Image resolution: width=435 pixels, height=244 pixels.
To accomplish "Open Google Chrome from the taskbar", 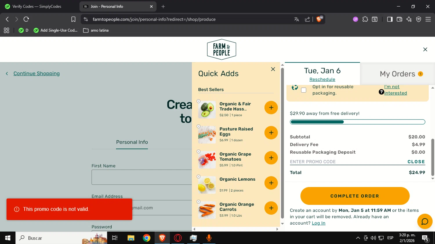I will [x=146, y=238].
